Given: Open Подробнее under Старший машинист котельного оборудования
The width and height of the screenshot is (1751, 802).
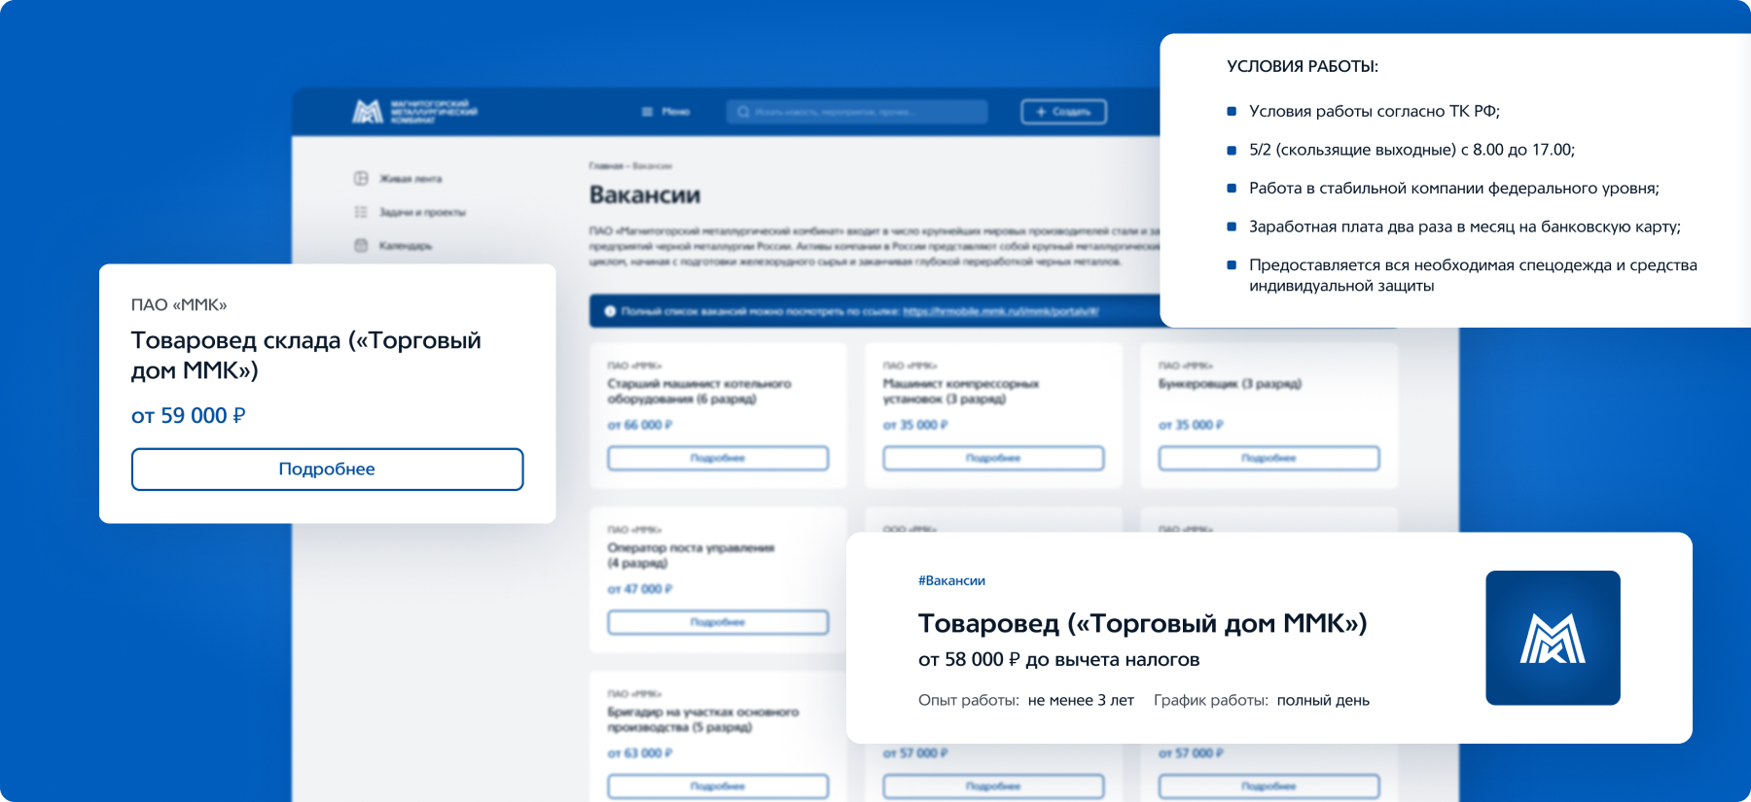Looking at the screenshot, I should point(718,458).
